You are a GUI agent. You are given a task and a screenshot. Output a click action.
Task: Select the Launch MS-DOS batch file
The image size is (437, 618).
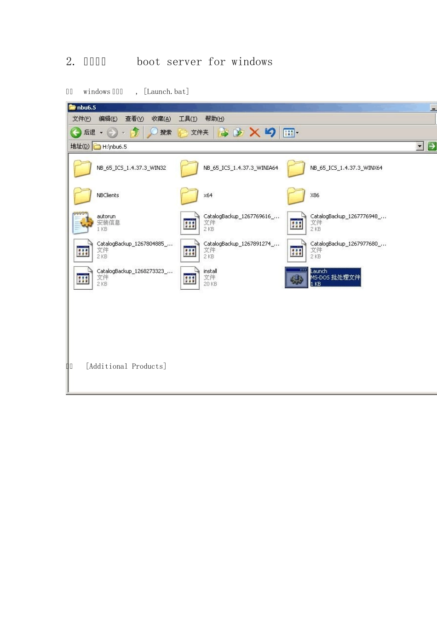[x=323, y=278]
